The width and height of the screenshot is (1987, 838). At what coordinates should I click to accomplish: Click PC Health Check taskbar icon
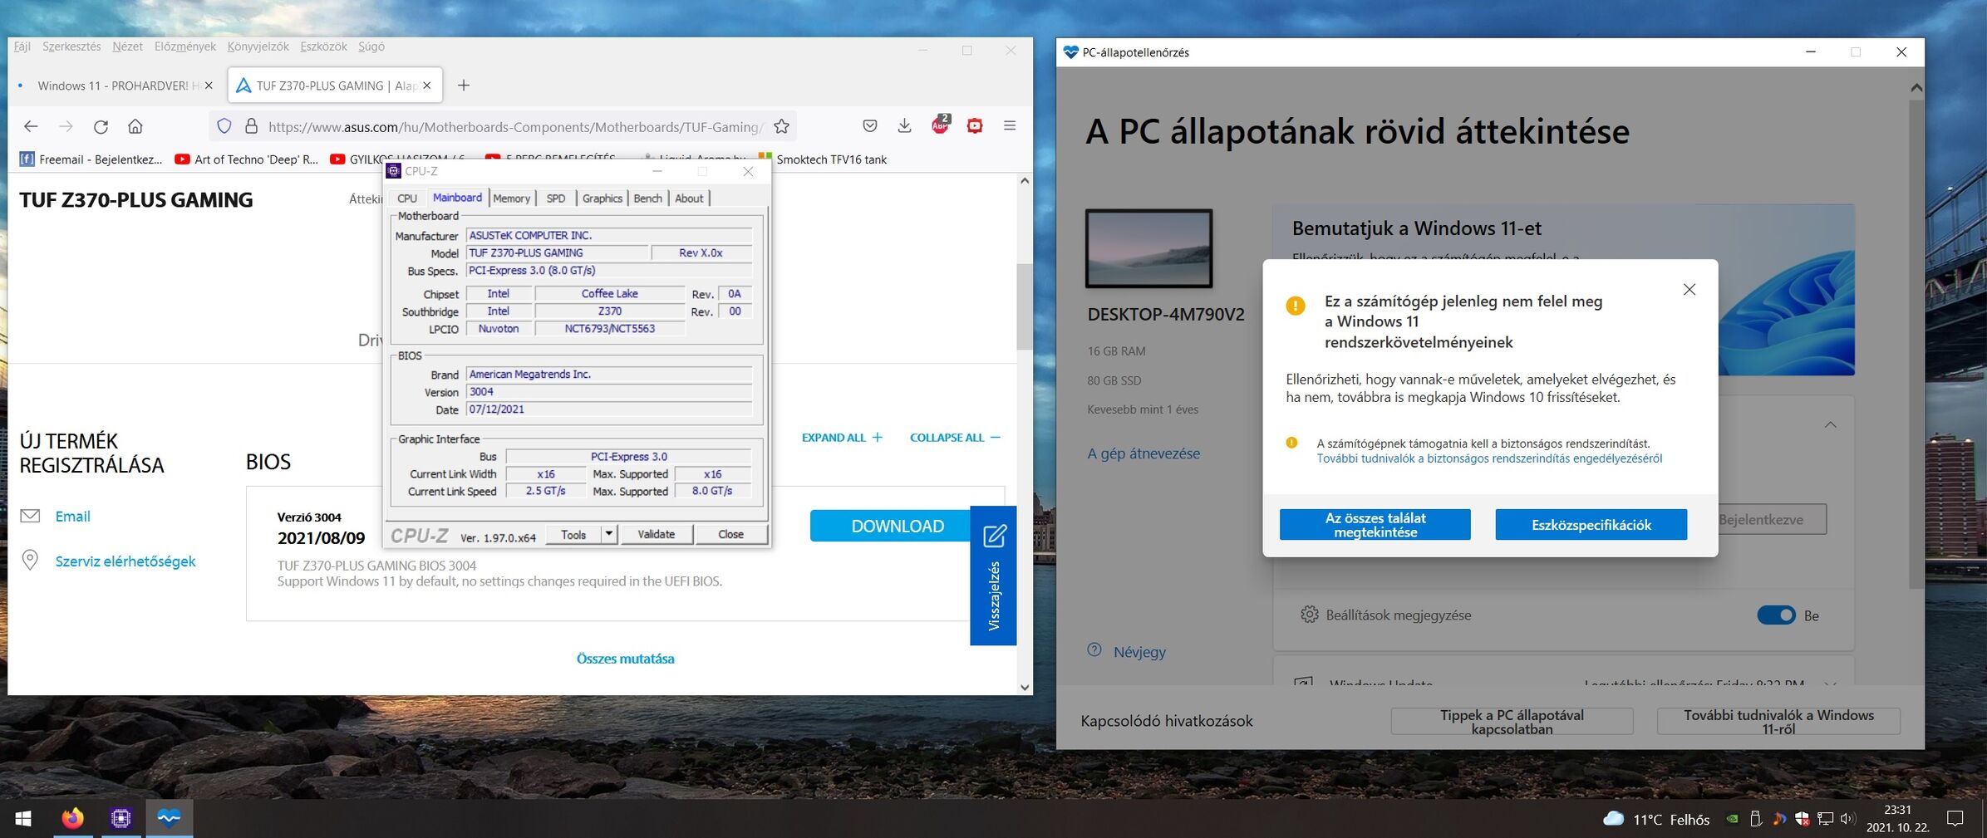[x=169, y=819]
